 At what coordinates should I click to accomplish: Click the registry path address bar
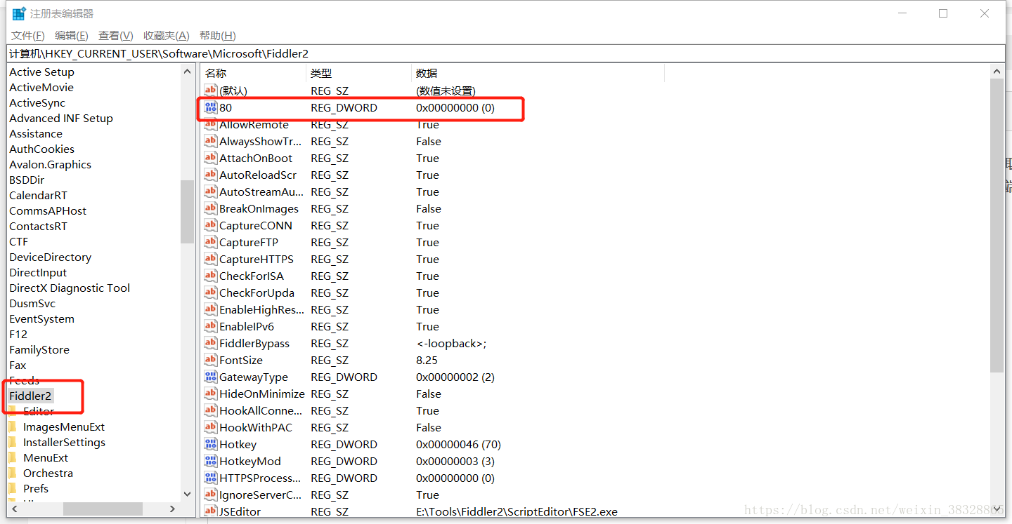click(x=506, y=53)
